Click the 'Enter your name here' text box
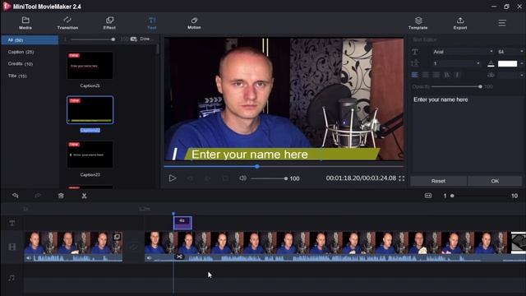The width and height of the screenshot is (526, 296). pos(467,133)
